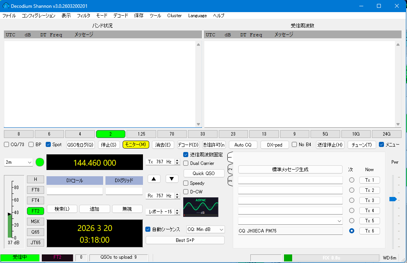
Task: Click the green status indicator circle
Action: tap(40, 162)
